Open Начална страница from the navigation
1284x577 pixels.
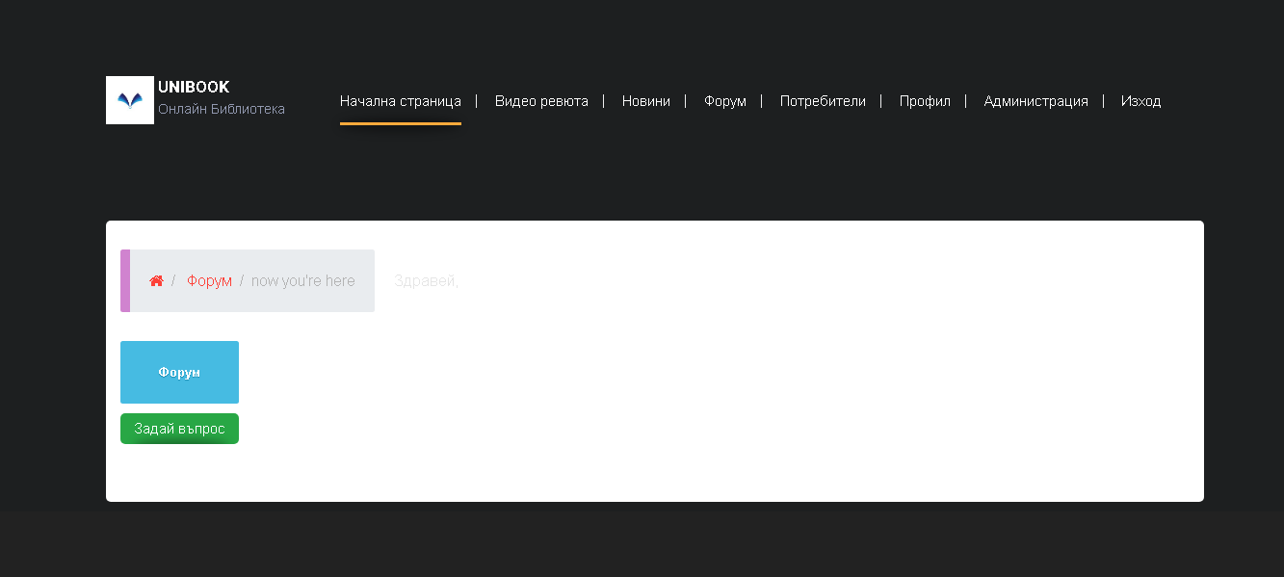click(401, 100)
